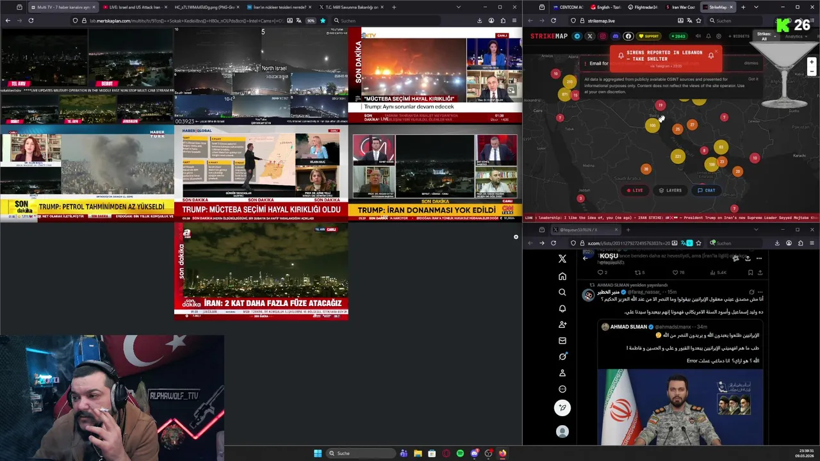Open the Widgets menu on StrikeMap

tap(740, 36)
